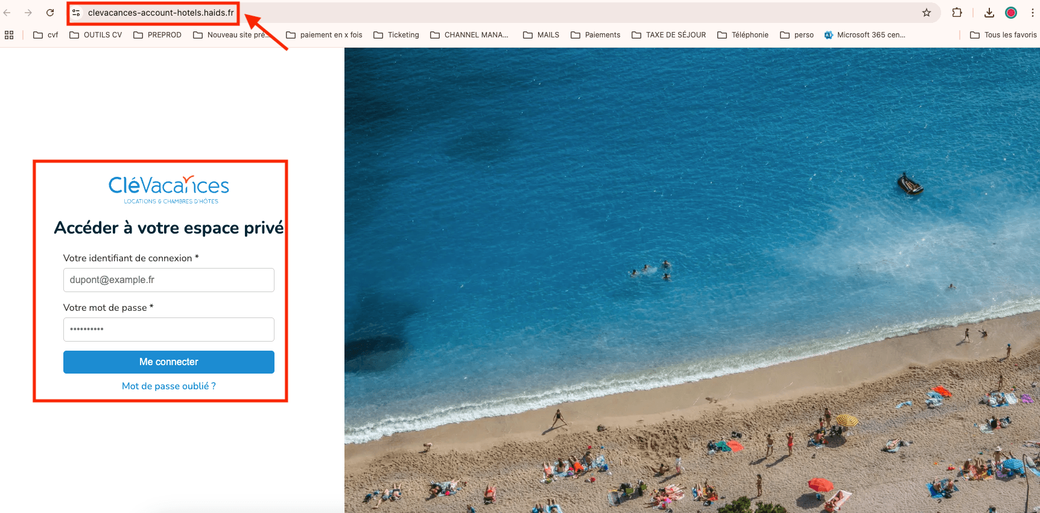Open the CHANNEL MANA... bookmarks folder
The height and width of the screenshot is (513, 1040).
[469, 35]
